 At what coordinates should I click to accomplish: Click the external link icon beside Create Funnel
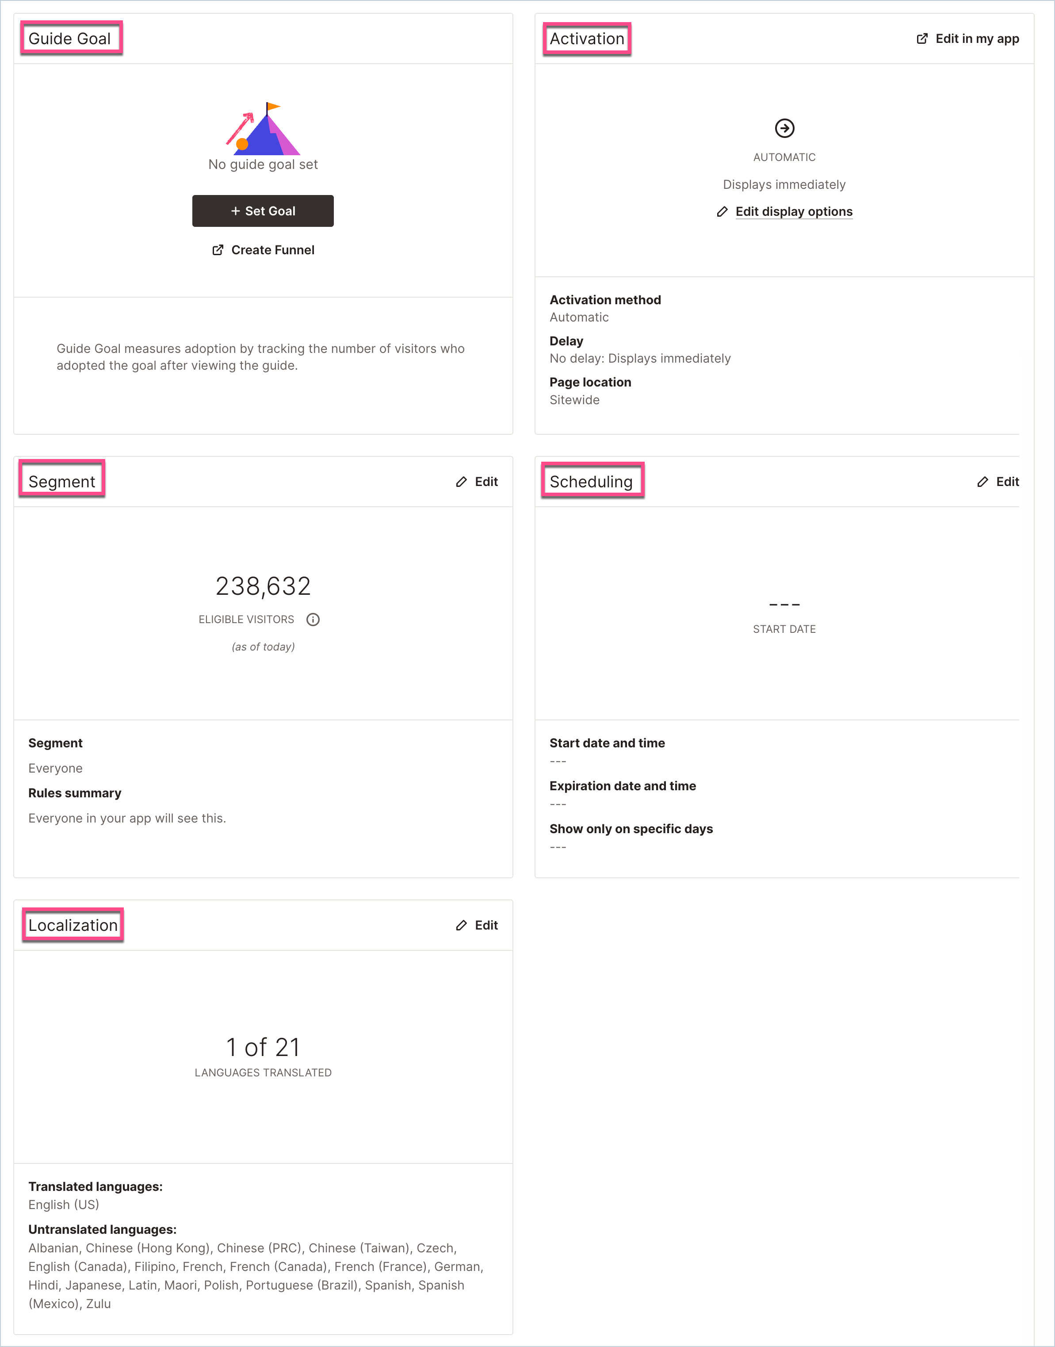pyautogui.click(x=218, y=249)
